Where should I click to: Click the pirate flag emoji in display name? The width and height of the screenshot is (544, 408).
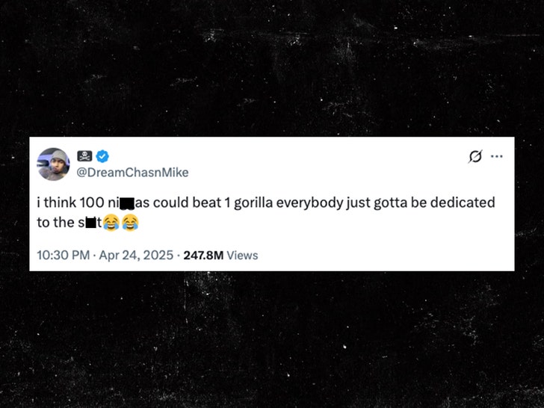85,156
